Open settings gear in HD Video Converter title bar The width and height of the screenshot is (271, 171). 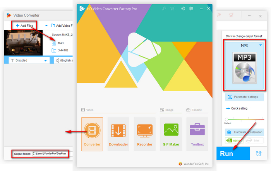[x=183, y=9]
